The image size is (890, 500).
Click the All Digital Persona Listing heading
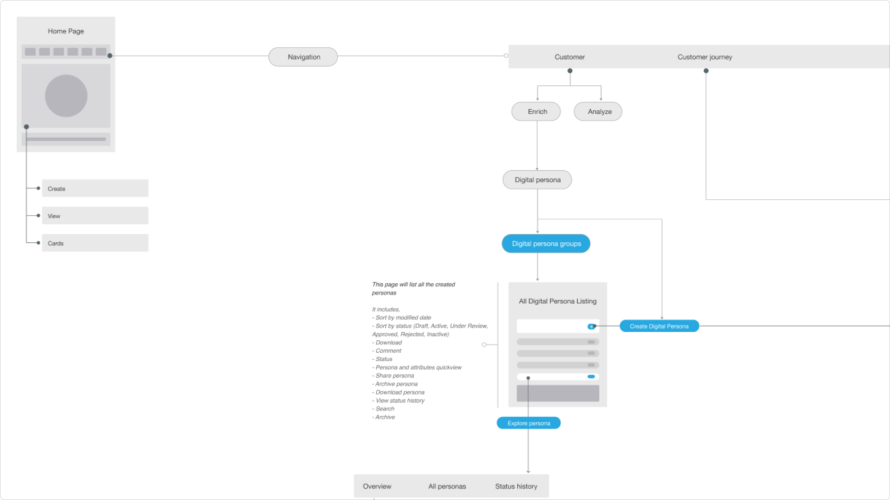558,301
